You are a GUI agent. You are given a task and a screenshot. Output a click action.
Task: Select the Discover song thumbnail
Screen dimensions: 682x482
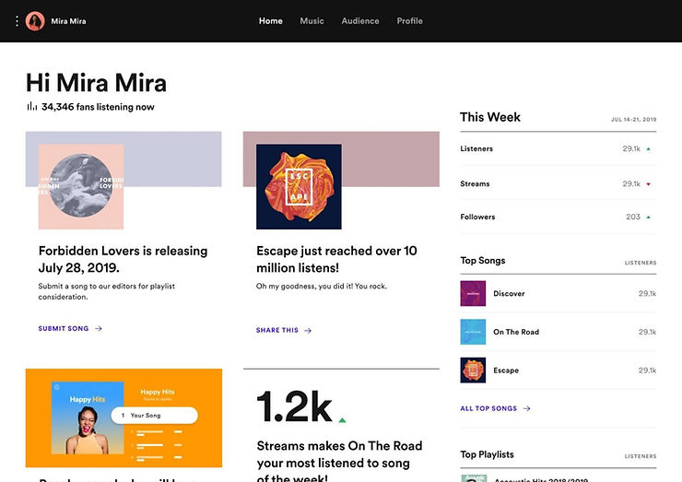click(473, 293)
